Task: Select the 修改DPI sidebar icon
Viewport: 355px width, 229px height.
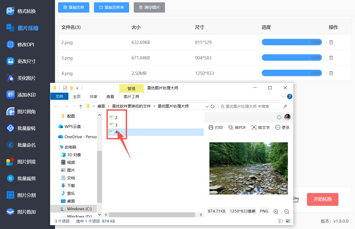Action: pyautogui.click(x=10, y=45)
